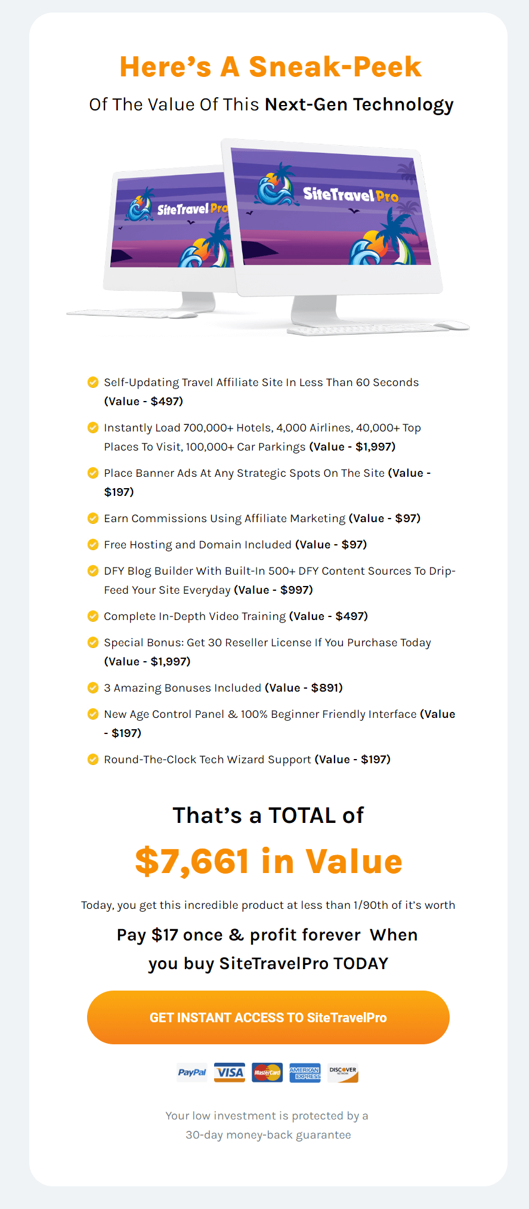Click the checkmark beside Round-The-Clock Tech Wizard Support
Image resolution: width=529 pixels, height=1209 pixels.
pos(93,759)
